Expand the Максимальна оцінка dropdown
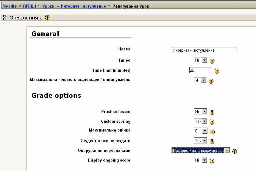Screen dimensions: 256x171 click(x=200, y=131)
